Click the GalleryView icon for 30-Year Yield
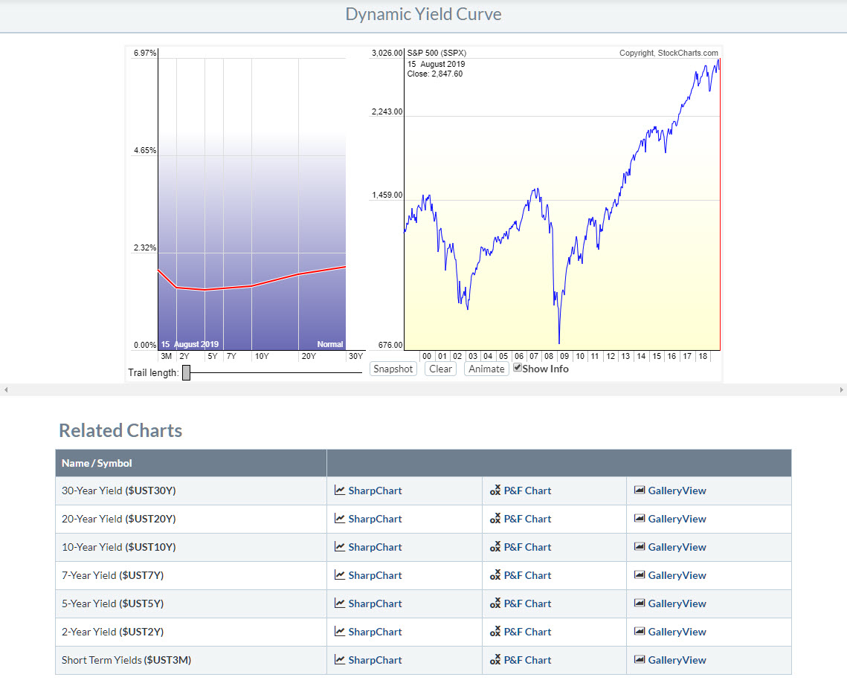Viewport: 847px width, 683px height. [x=639, y=491]
